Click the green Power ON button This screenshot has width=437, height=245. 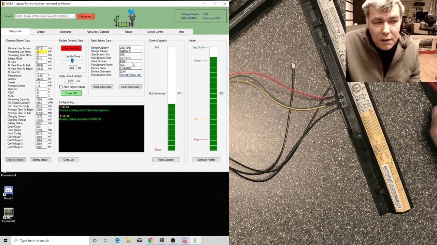(x=71, y=93)
